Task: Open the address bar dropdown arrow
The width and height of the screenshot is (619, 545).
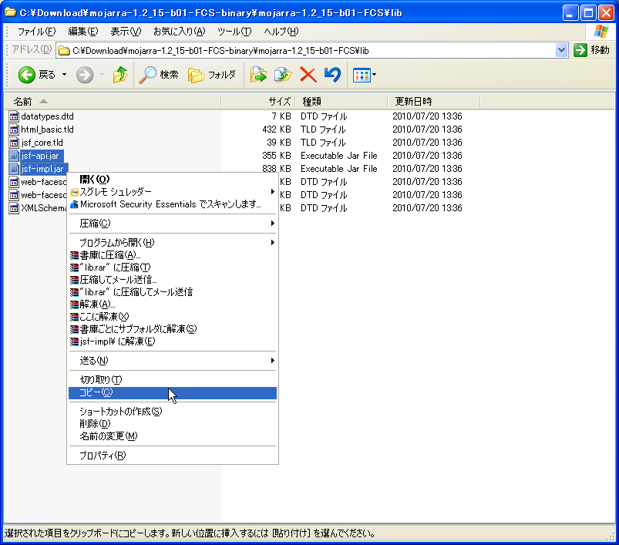Action: coord(562,49)
